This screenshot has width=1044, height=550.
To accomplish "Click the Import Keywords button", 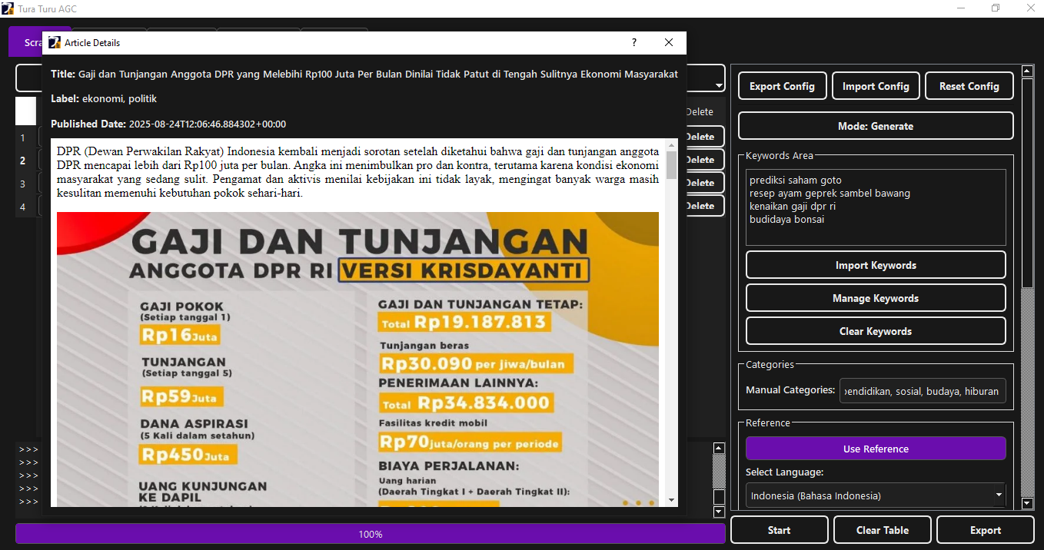I will pyautogui.click(x=876, y=265).
